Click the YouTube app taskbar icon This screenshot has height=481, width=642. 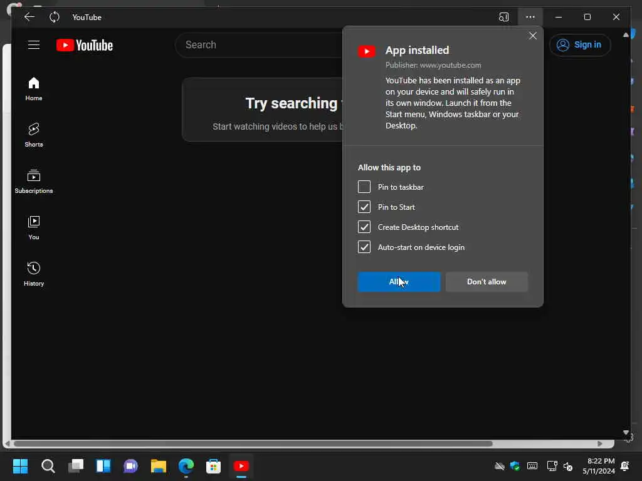241,466
